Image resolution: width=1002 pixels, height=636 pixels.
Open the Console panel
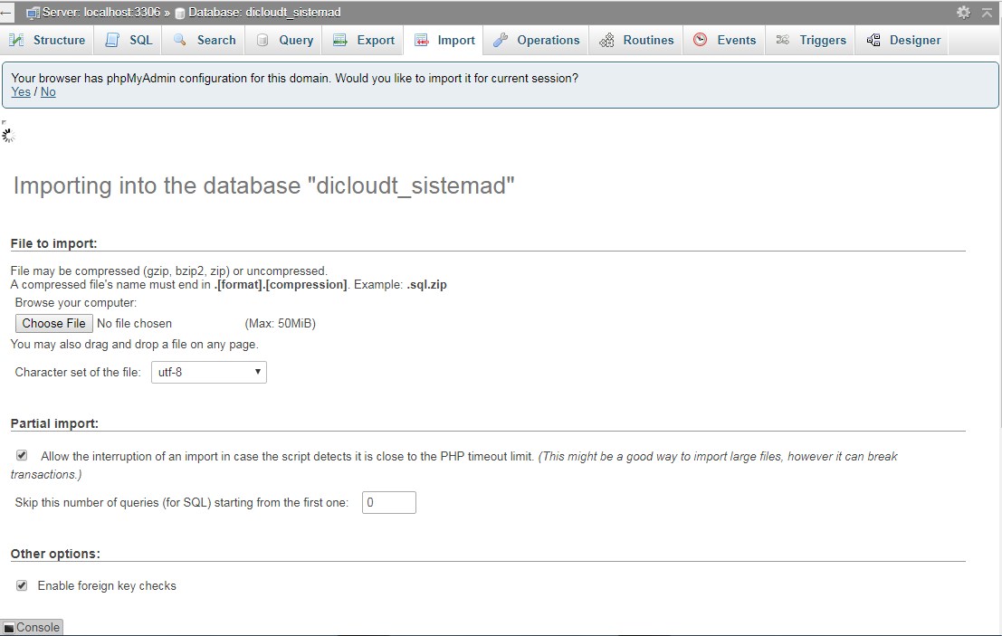point(32,626)
